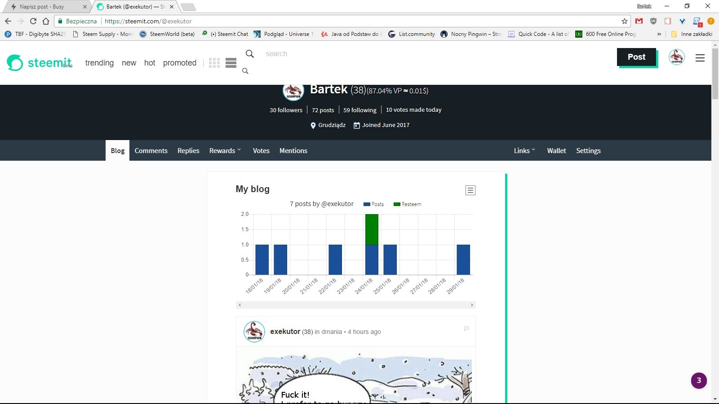Screen dimensions: 719x404
Task: Open the hamburger menu in site header
Action: coord(700,58)
